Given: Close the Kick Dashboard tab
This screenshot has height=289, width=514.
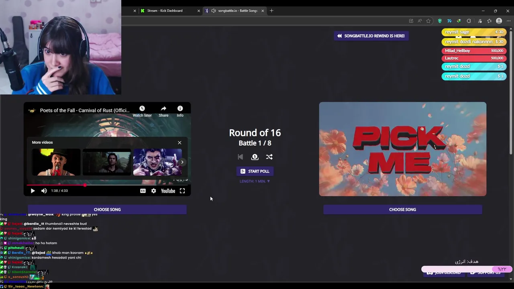Looking at the screenshot, I should [x=198, y=11].
